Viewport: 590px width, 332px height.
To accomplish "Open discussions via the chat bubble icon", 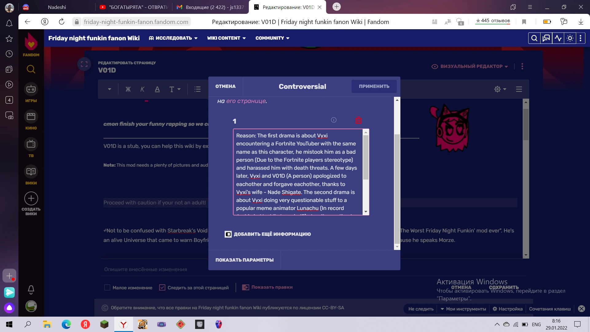I will click(546, 38).
